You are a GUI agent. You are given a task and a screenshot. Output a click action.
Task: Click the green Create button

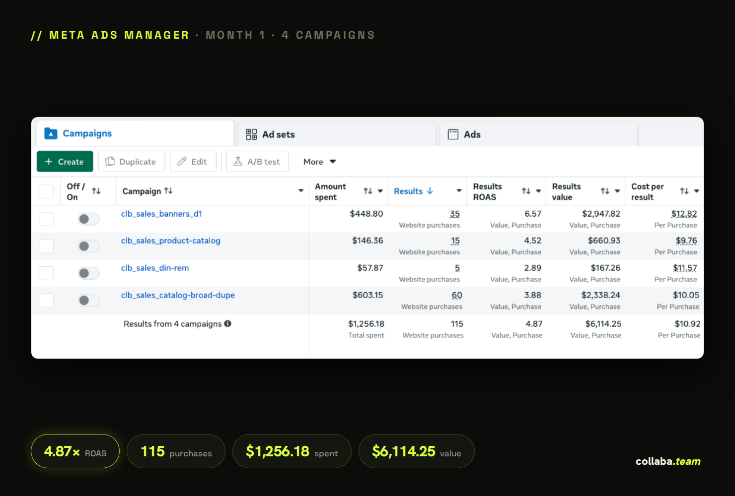[65, 162]
